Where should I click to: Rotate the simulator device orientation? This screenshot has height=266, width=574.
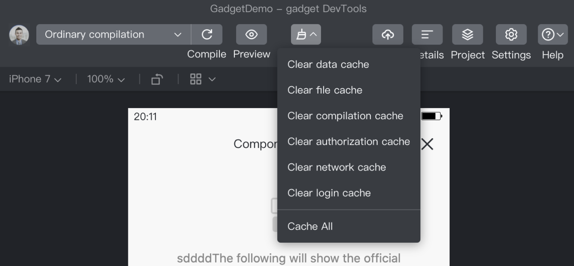[x=157, y=79]
